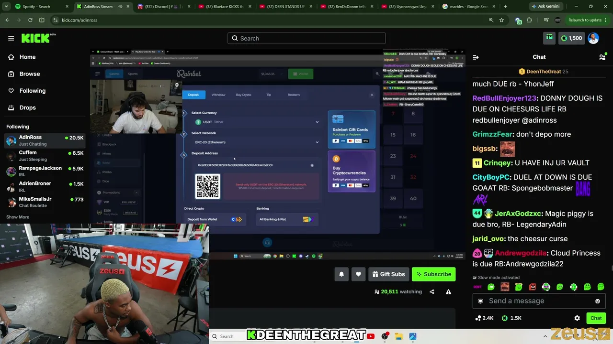
Task: Open the new tab button
Action: pyautogui.click(x=505, y=7)
